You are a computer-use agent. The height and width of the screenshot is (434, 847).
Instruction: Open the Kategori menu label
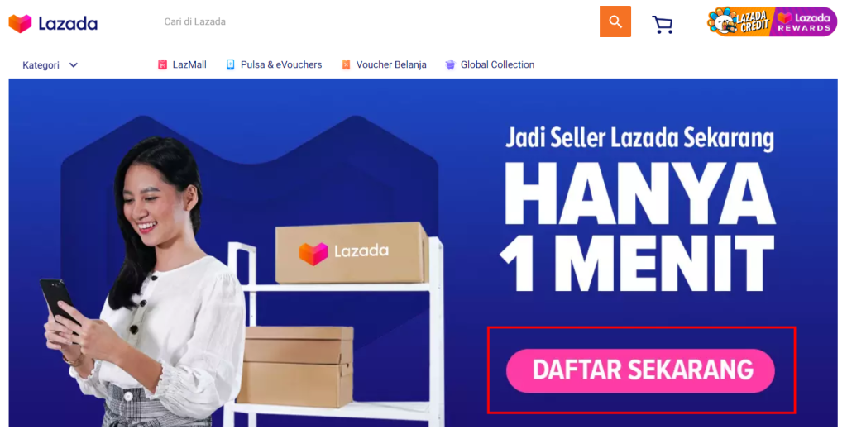pos(41,65)
